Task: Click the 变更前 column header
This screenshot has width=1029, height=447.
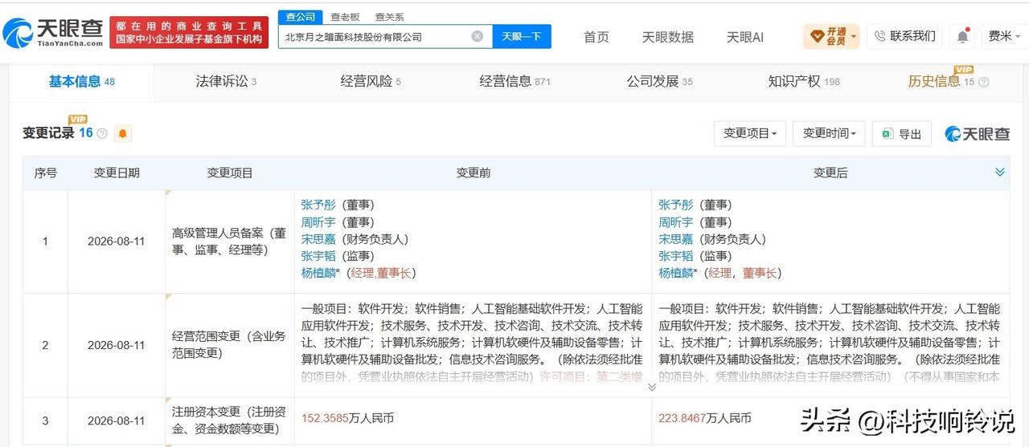Action: coord(473,173)
